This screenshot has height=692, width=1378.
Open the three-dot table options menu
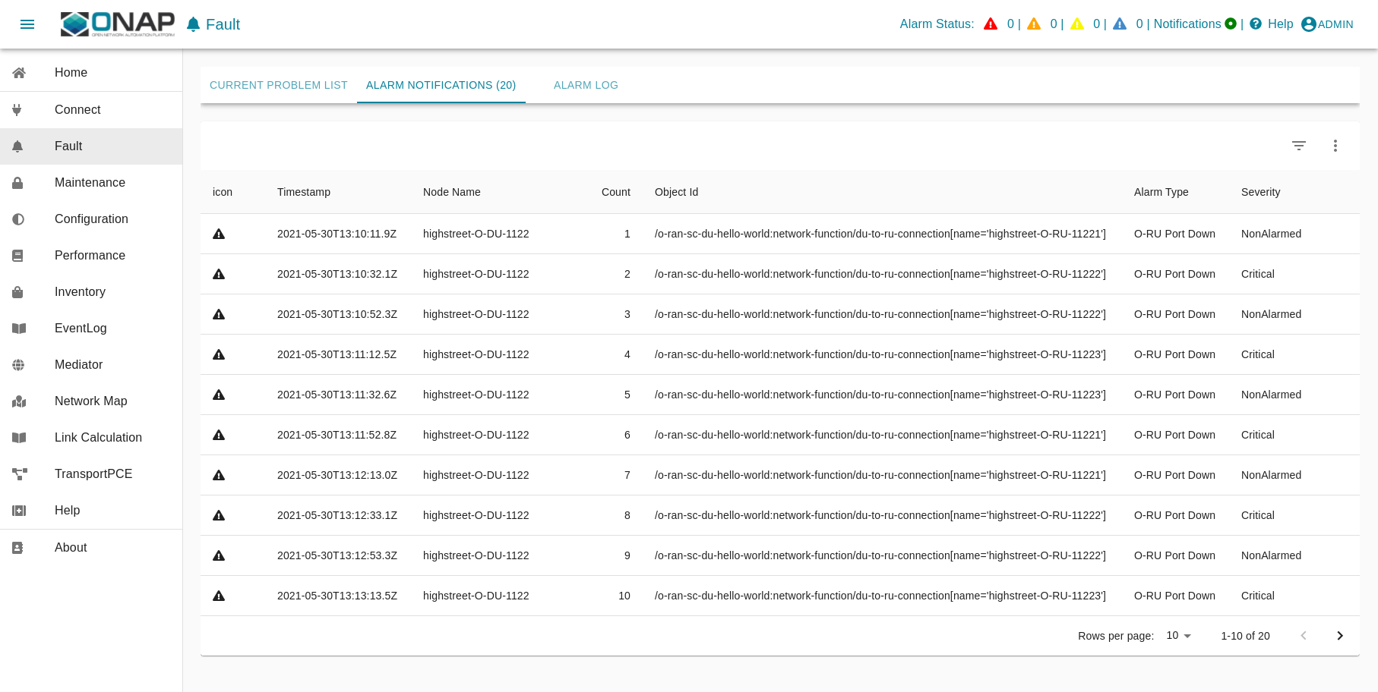point(1335,146)
